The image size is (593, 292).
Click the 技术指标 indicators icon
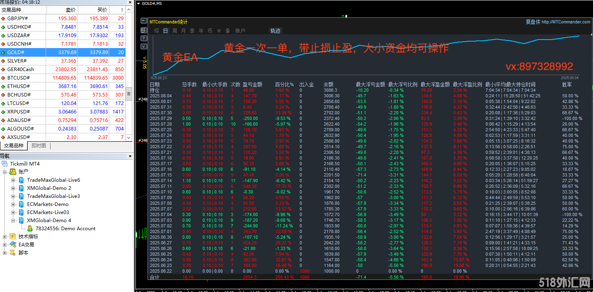[x=13, y=236]
